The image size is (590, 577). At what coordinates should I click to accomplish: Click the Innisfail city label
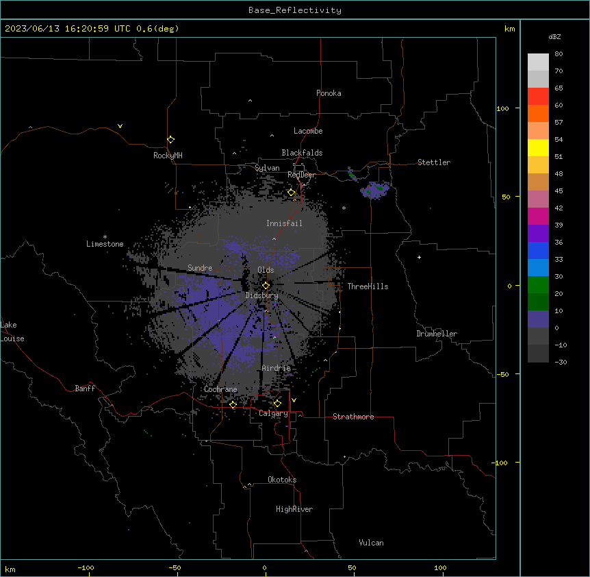tap(284, 223)
